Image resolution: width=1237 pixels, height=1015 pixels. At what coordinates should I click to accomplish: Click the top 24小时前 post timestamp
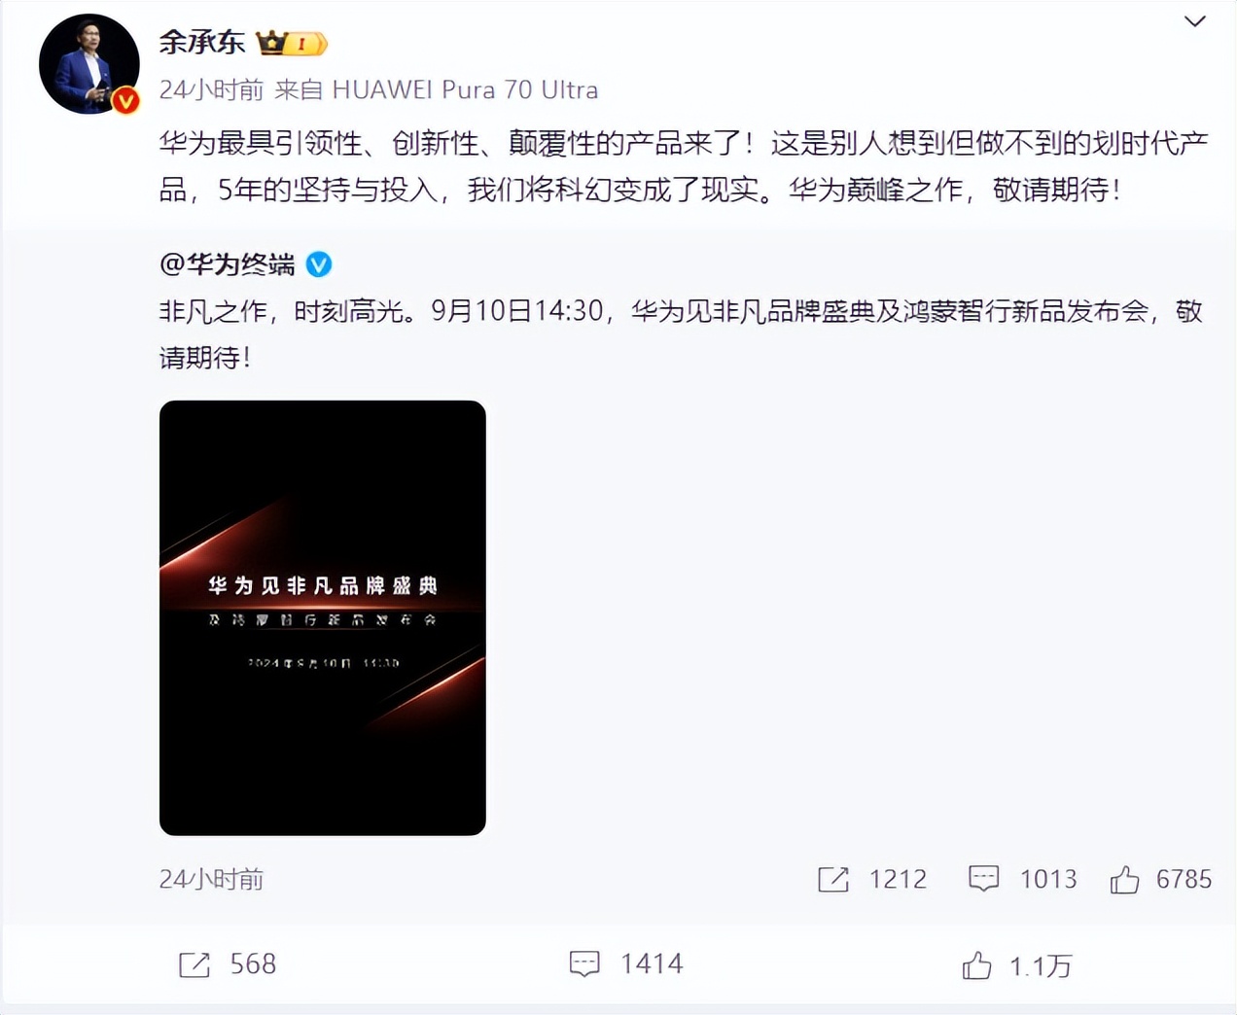(211, 89)
